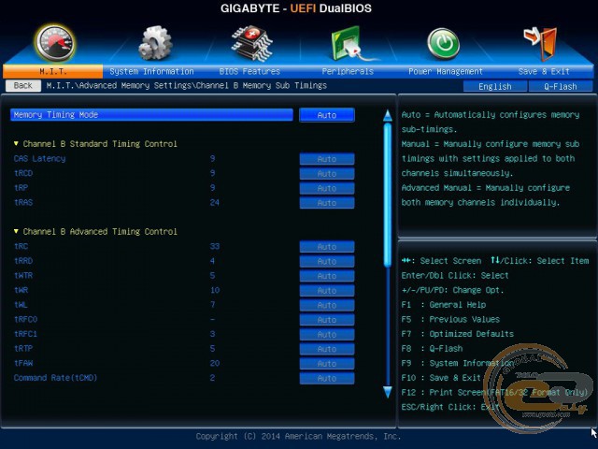Open the tRCD Auto dropdown

pyautogui.click(x=327, y=173)
